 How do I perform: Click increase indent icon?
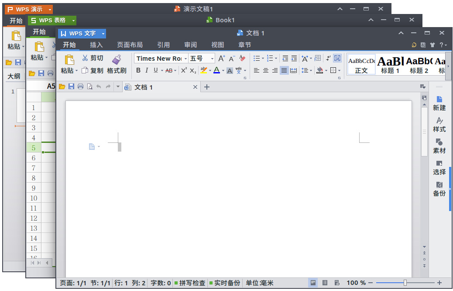tap(294, 59)
